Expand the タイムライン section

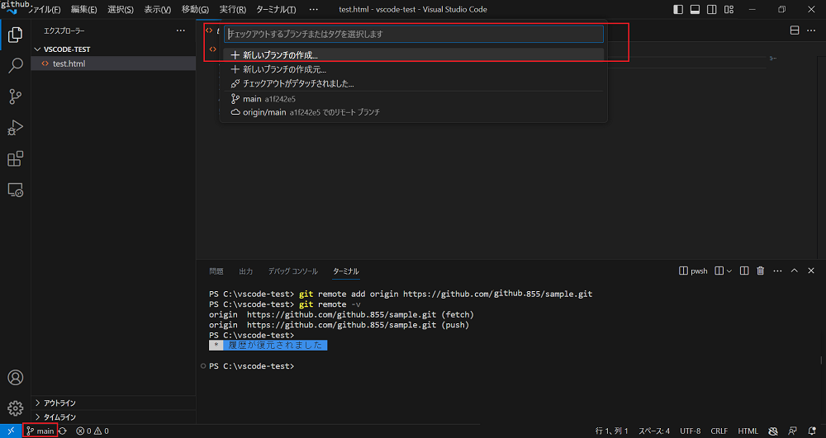(59, 417)
